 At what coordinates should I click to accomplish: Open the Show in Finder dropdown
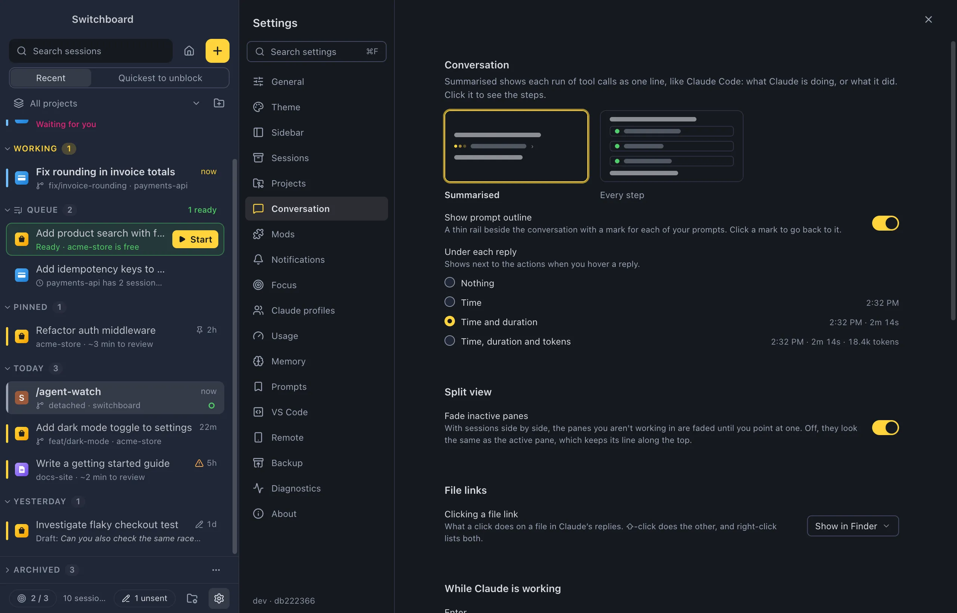(853, 526)
